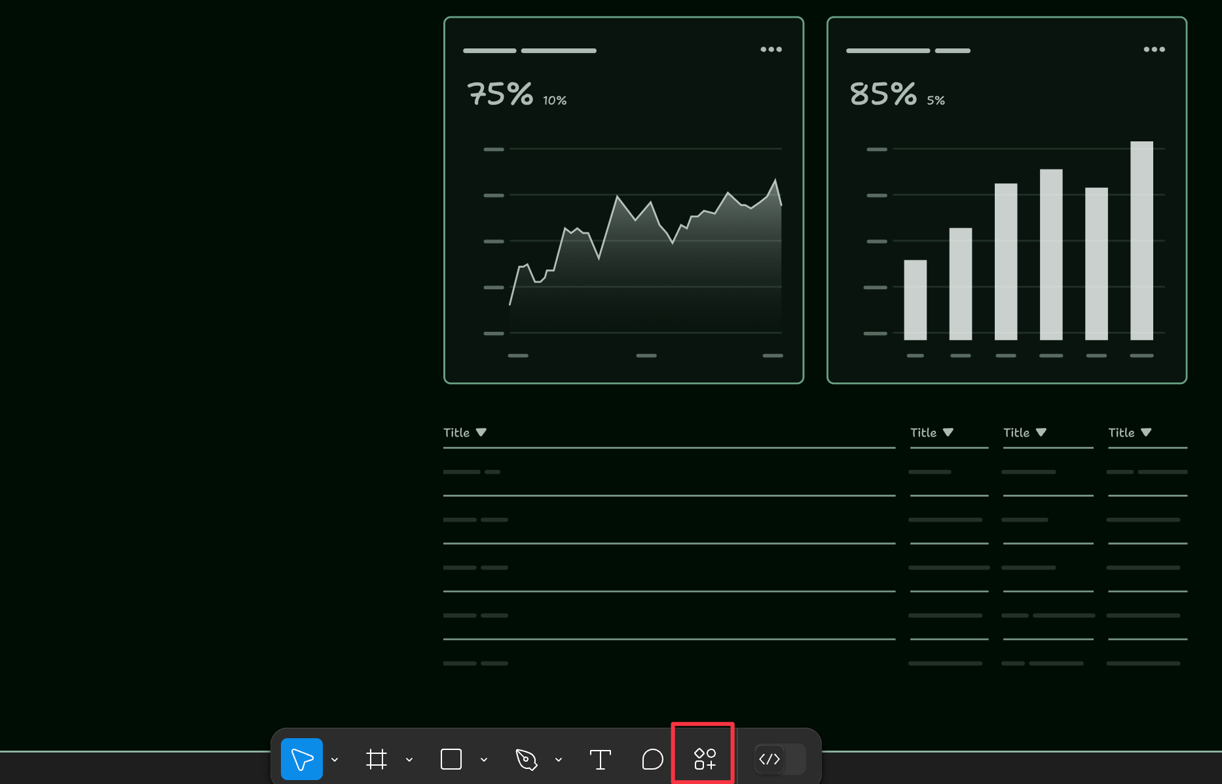Select the 75% text

tap(500, 94)
